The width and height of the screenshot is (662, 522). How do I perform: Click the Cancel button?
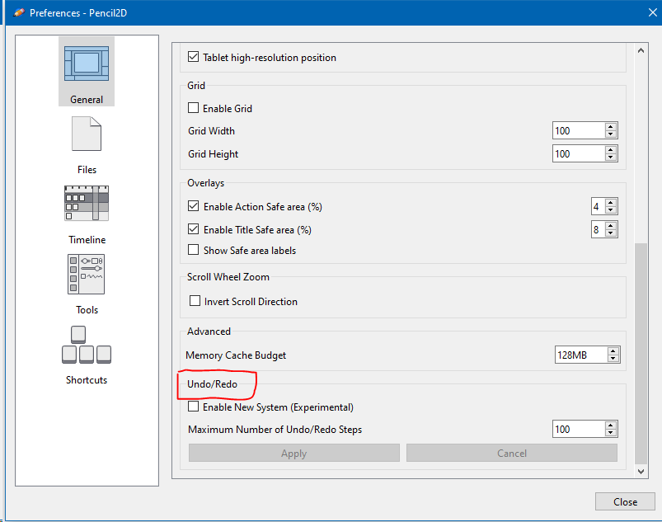[x=512, y=453]
